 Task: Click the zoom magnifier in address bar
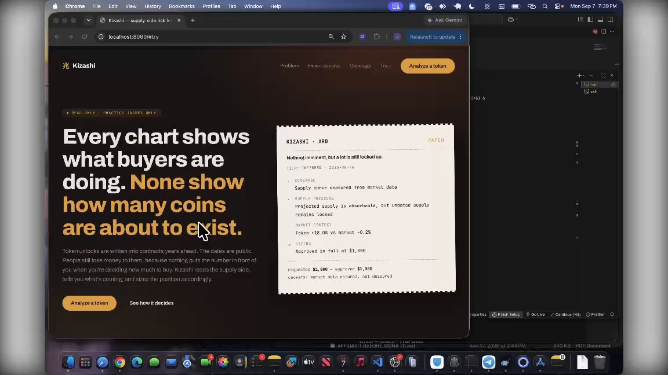[331, 36]
